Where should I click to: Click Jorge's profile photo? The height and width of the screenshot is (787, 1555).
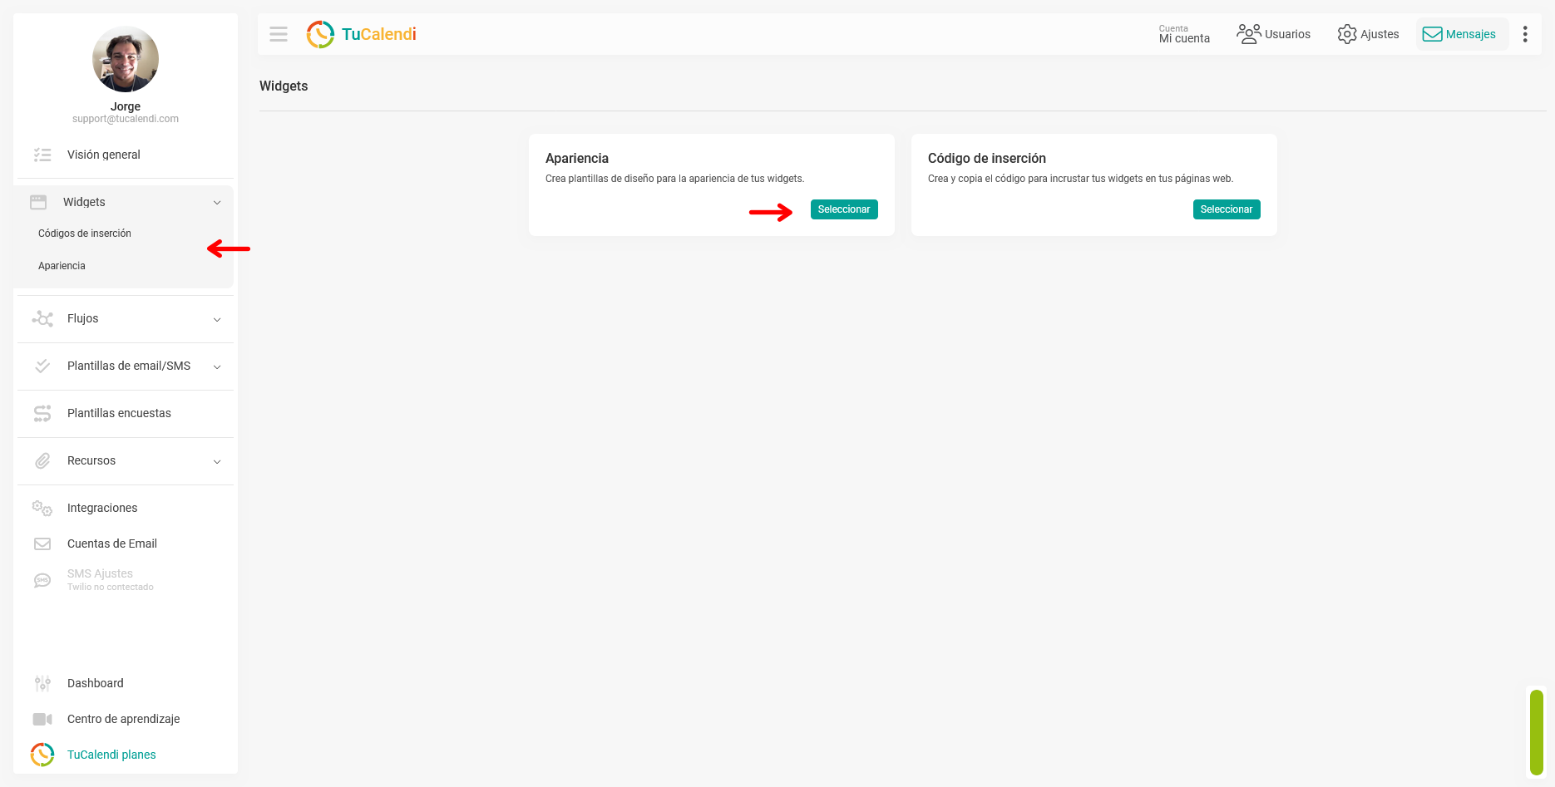[x=126, y=59]
